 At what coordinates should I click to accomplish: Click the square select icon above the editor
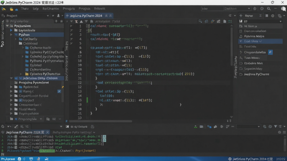(x=200, y=21)
